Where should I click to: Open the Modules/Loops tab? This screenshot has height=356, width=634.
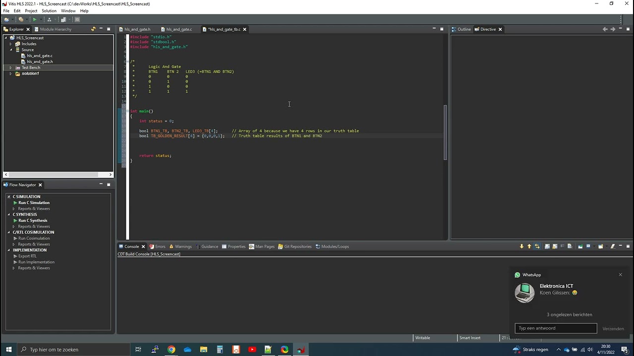click(332, 246)
